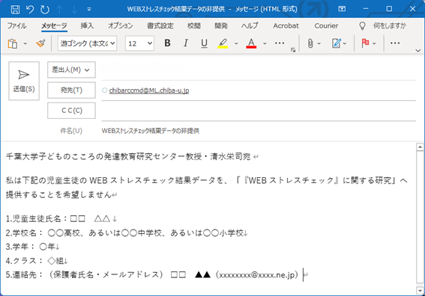This screenshot has width=425, height=296.
Task: Click the line 4.クラス：◇組
Action: pyautogui.click(x=37, y=261)
